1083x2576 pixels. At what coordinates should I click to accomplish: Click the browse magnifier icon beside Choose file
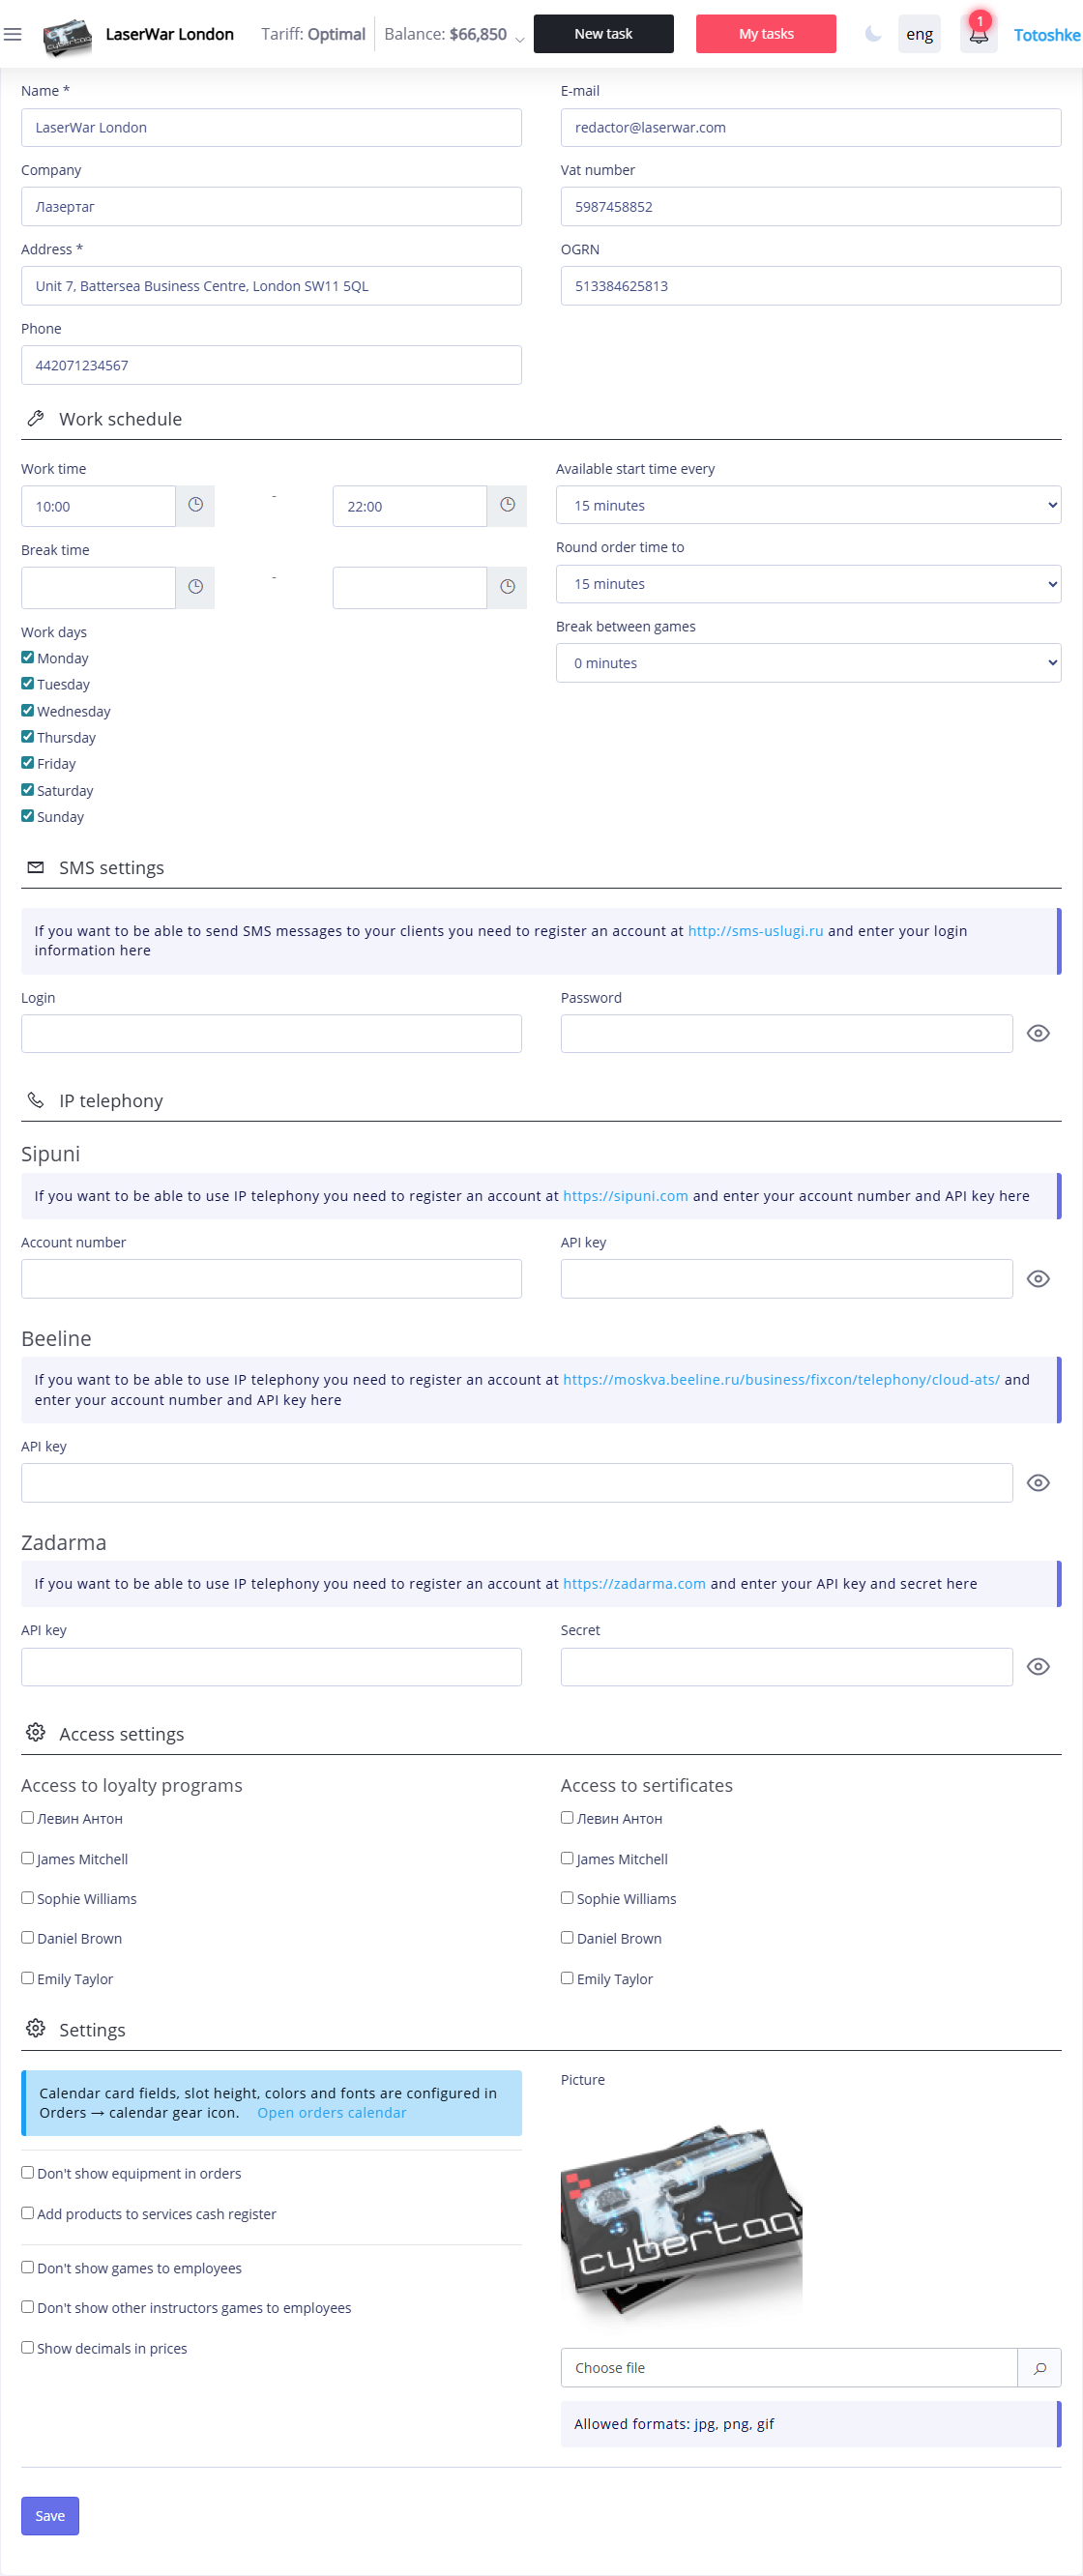click(1039, 2367)
